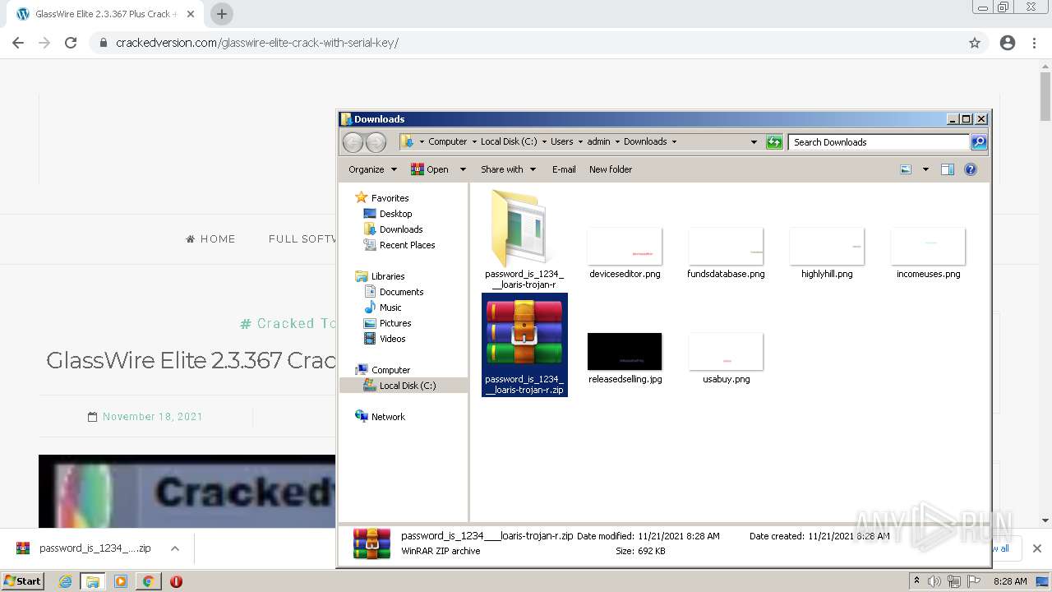Click E-mail toolbar button
1052x592 pixels.
click(564, 169)
